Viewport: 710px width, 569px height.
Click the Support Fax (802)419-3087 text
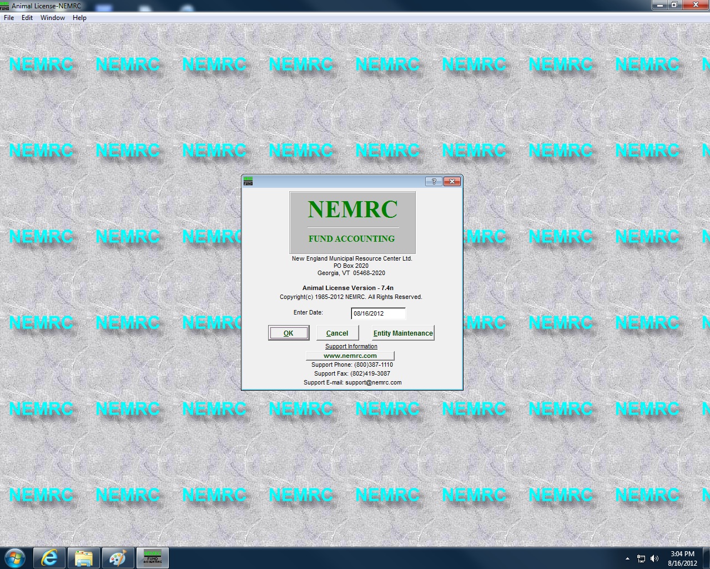(352, 373)
